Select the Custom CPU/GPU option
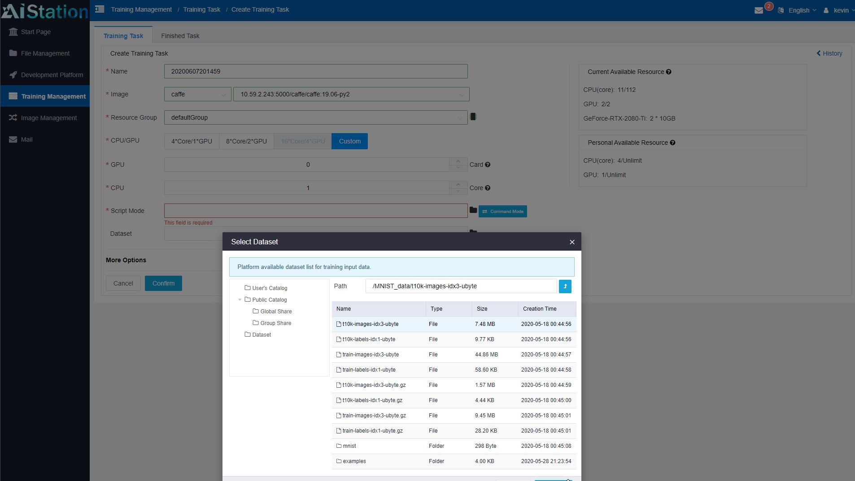The height and width of the screenshot is (481, 855). coord(349,141)
